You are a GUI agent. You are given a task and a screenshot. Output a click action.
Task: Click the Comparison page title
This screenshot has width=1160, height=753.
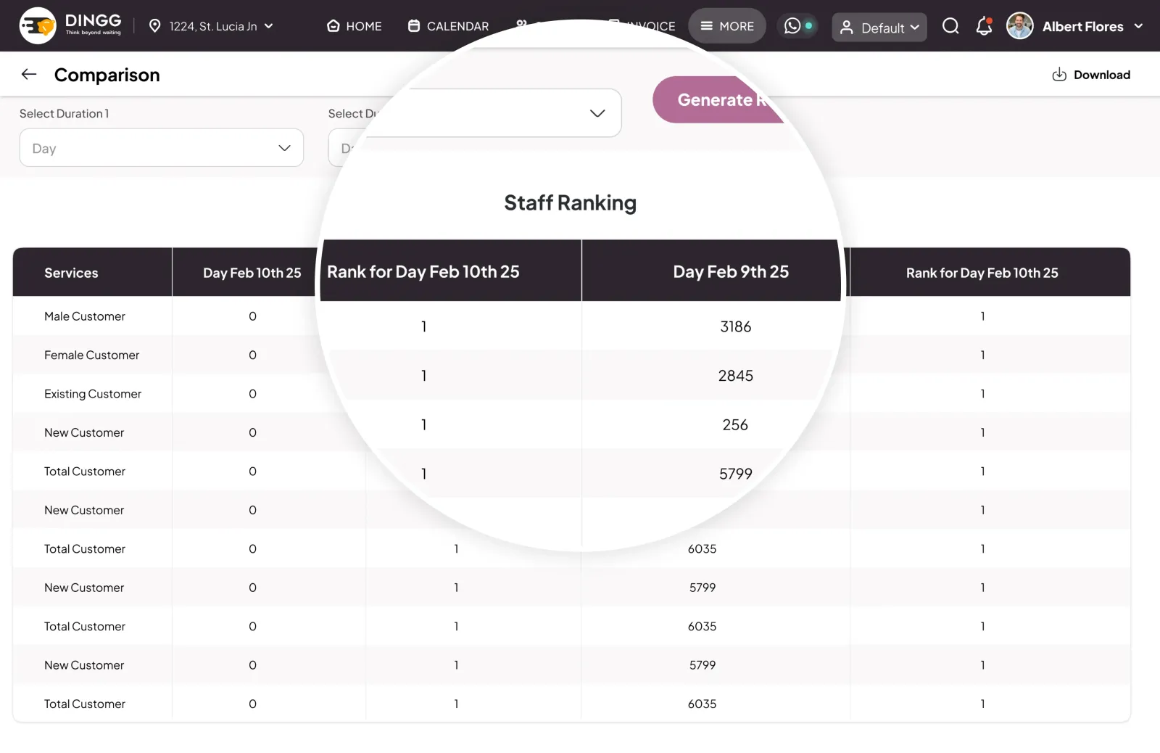pyautogui.click(x=107, y=75)
